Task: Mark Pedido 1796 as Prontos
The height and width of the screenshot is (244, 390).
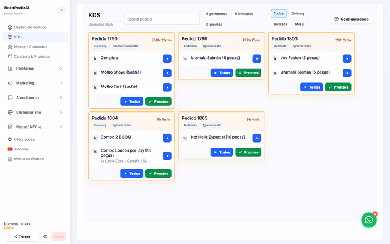Action: tap(248, 73)
